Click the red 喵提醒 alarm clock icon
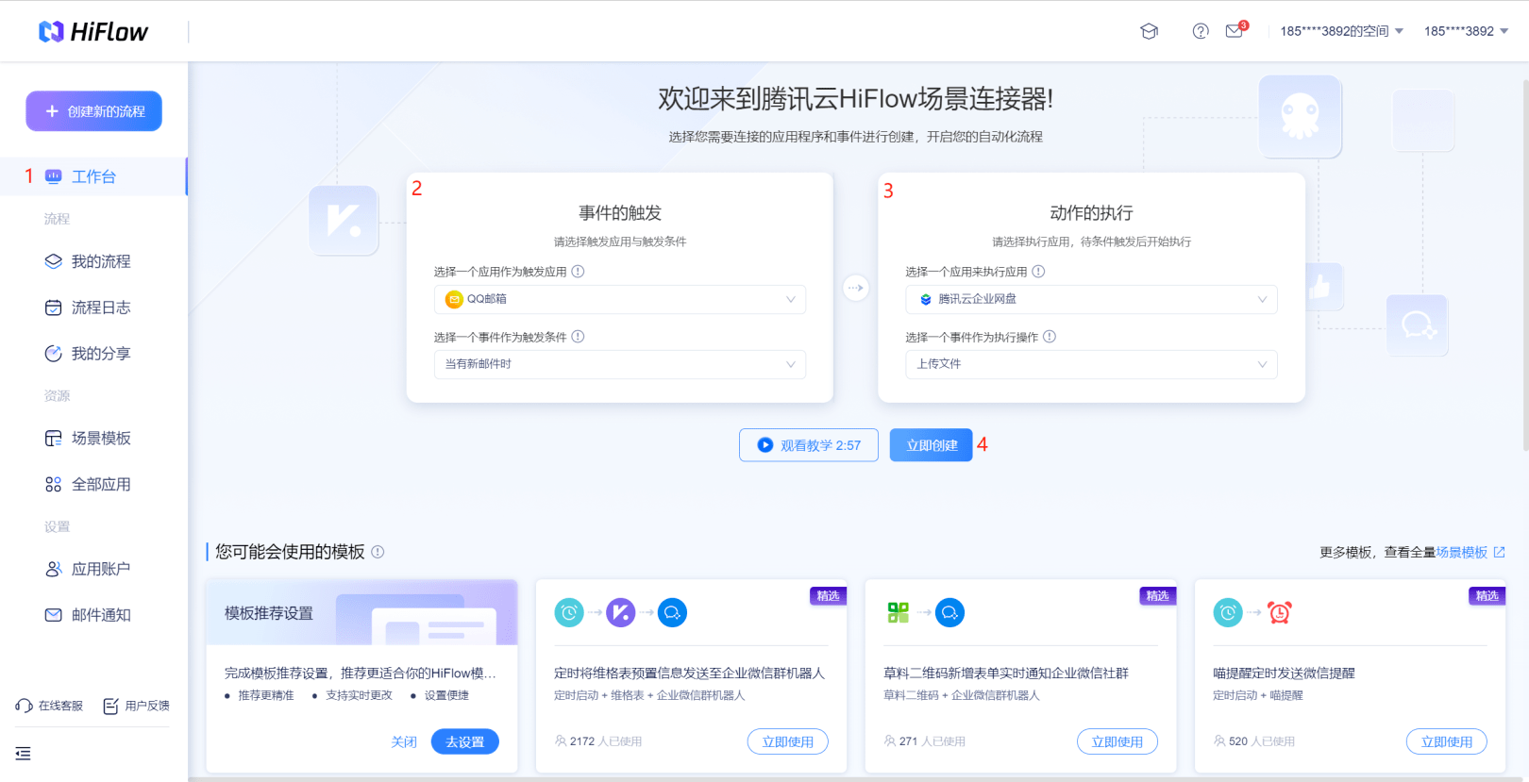 (1280, 613)
